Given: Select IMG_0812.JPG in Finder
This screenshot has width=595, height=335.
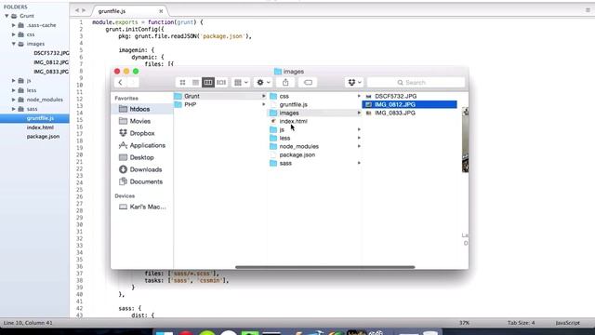Looking at the screenshot, I should 409,104.
